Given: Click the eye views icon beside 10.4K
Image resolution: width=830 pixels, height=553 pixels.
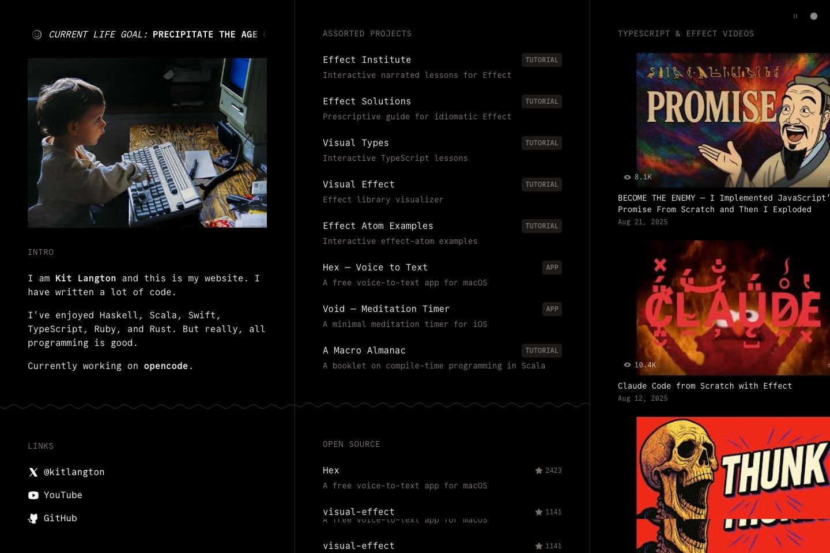Looking at the screenshot, I should coord(627,365).
